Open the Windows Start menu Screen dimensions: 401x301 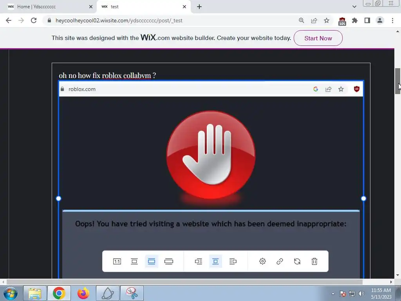pyautogui.click(x=11, y=293)
